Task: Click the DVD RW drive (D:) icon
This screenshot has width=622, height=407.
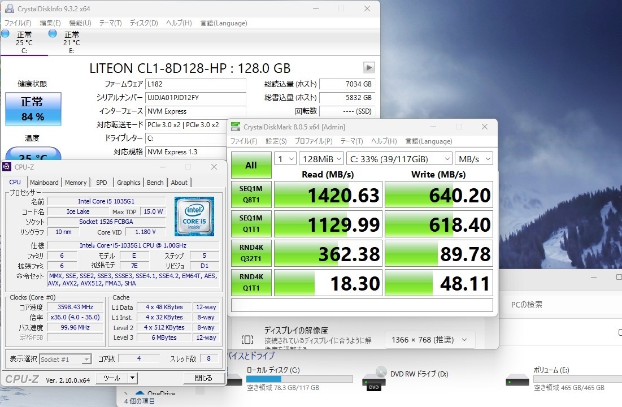Action: point(374,378)
